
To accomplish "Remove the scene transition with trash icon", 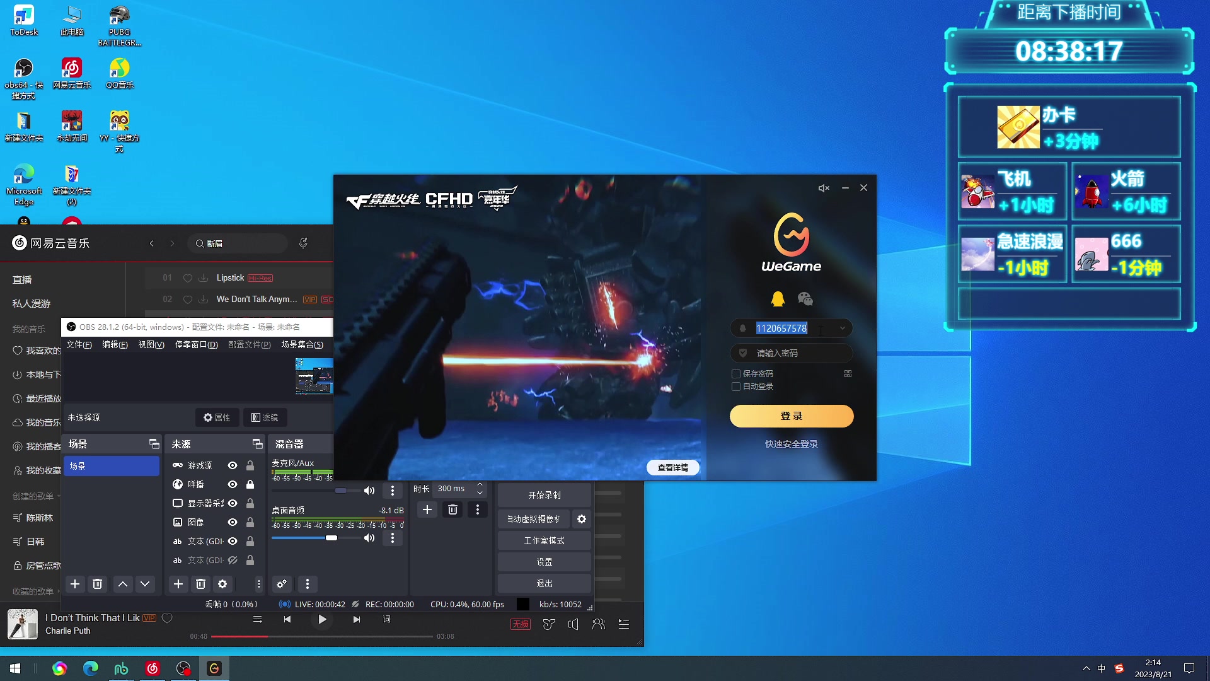I will (x=452, y=509).
